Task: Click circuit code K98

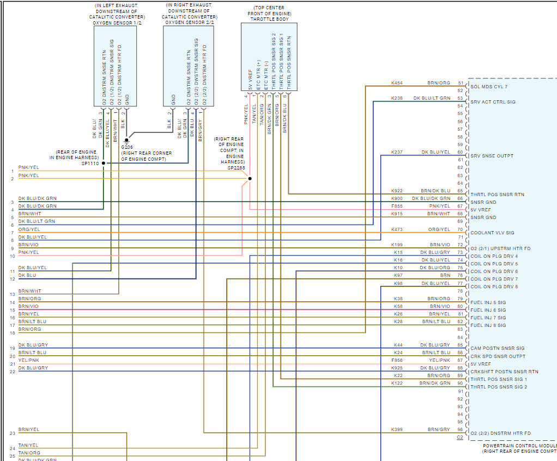Action: (398, 283)
